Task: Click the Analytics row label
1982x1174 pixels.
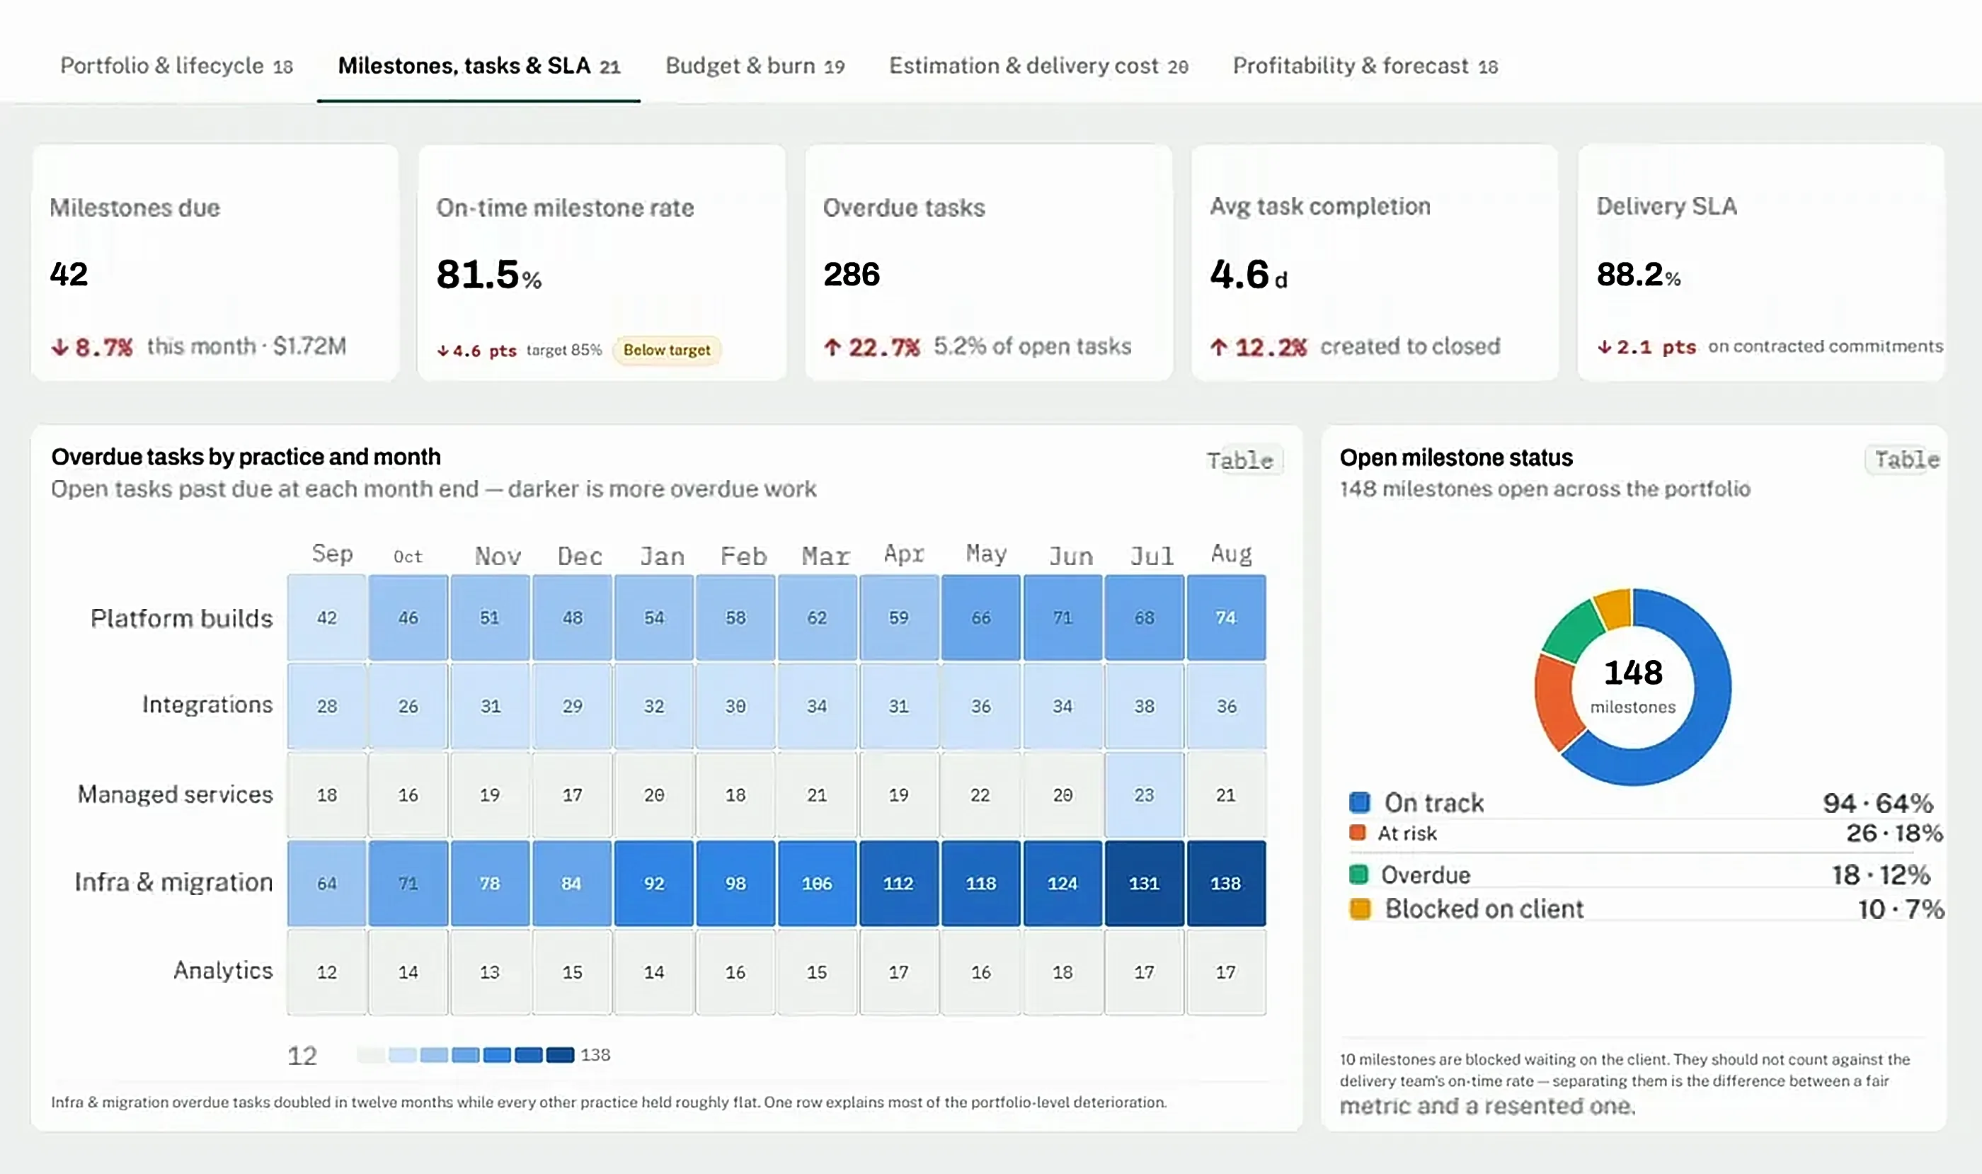Action: coord(223,971)
